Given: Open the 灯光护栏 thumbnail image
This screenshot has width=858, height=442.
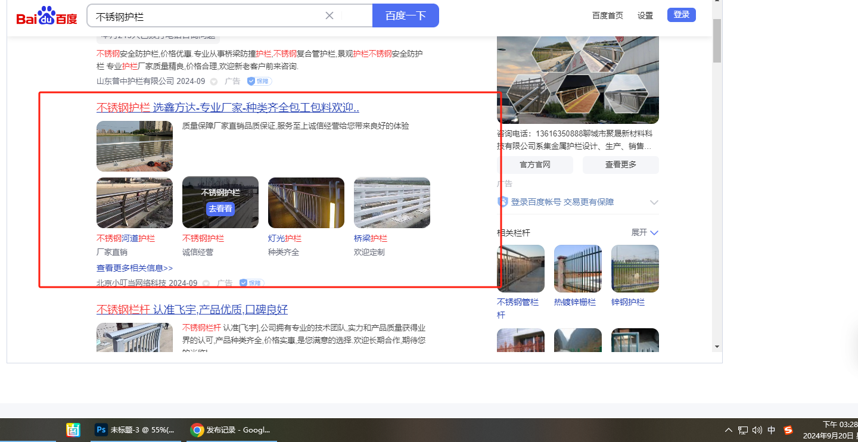Looking at the screenshot, I should (x=306, y=203).
